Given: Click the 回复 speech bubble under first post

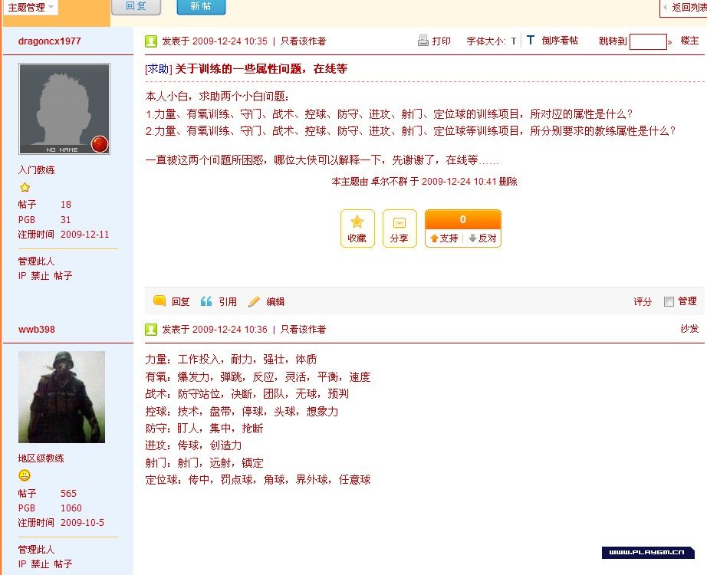Looking at the screenshot, I should (159, 302).
